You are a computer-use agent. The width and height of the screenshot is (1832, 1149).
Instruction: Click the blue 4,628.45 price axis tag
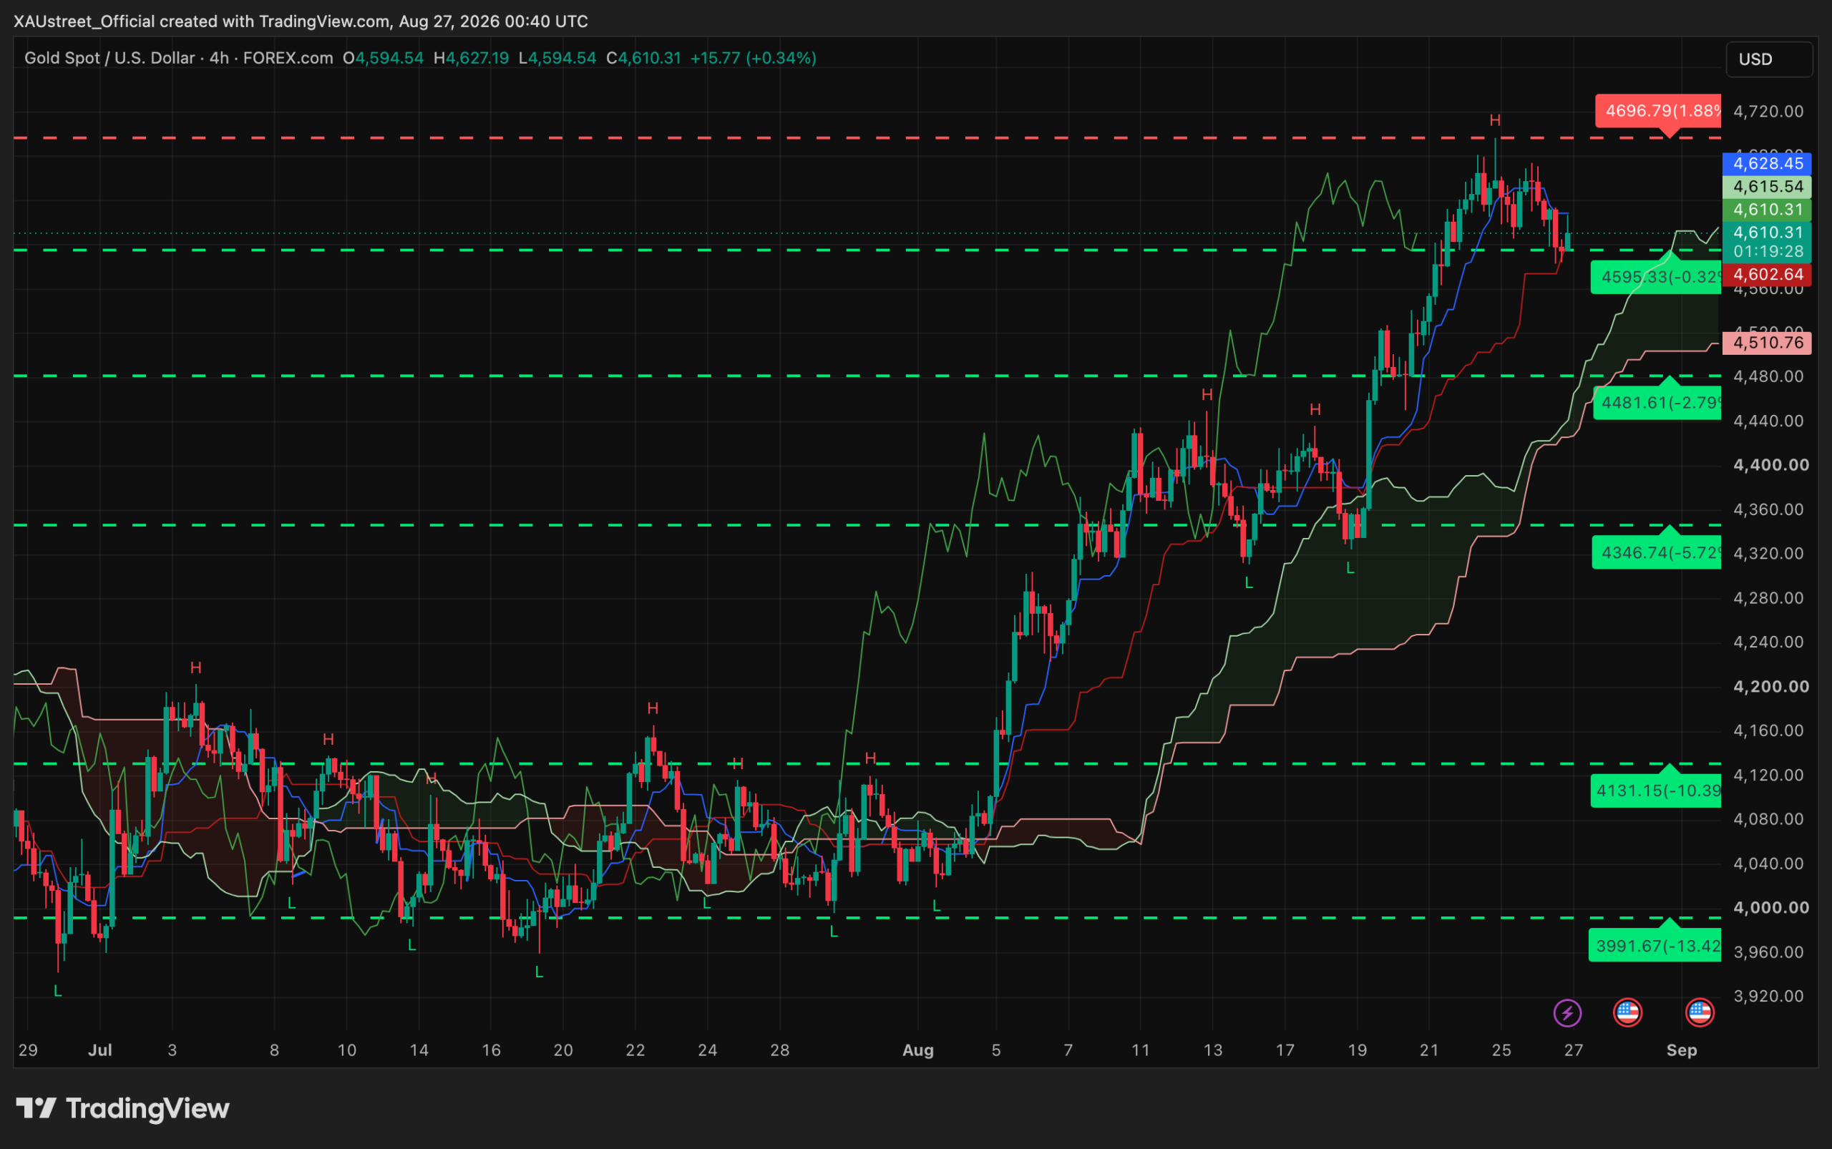pyautogui.click(x=1768, y=163)
